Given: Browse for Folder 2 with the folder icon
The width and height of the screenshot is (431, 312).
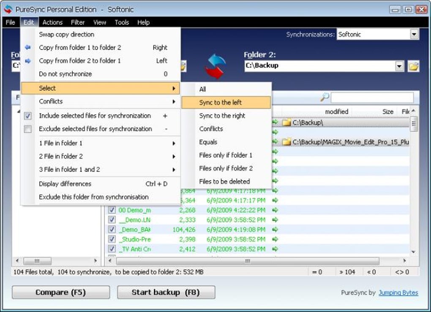Looking at the screenshot, I should 413,66.
